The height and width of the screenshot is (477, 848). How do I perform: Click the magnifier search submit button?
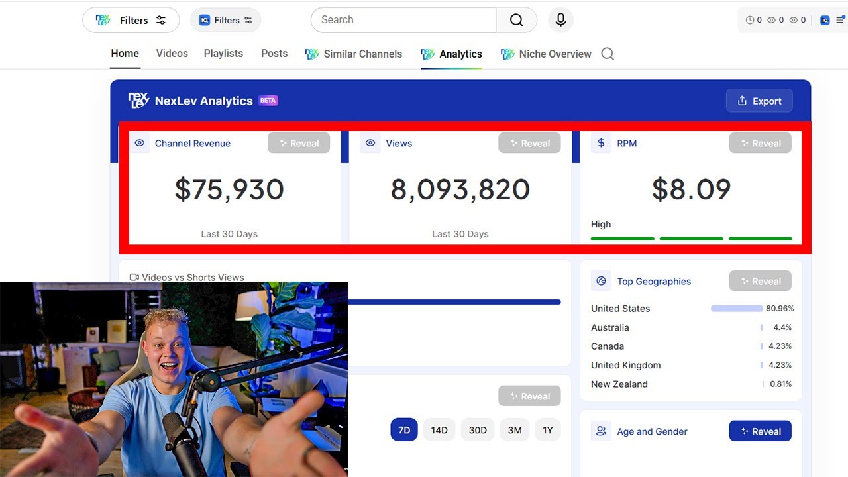(x=516, y=20)
